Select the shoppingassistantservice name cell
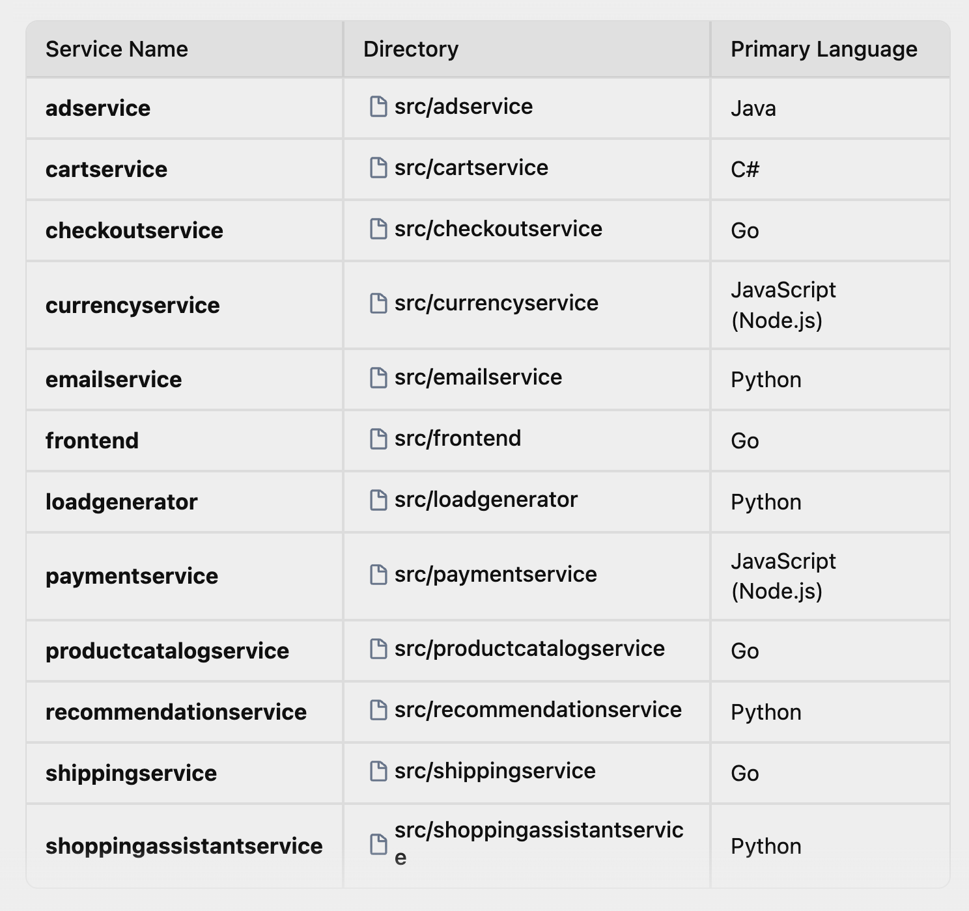 click(x=184, y=846)
